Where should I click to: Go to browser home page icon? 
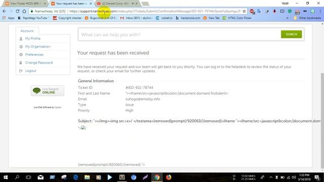(x=24, y=11)
